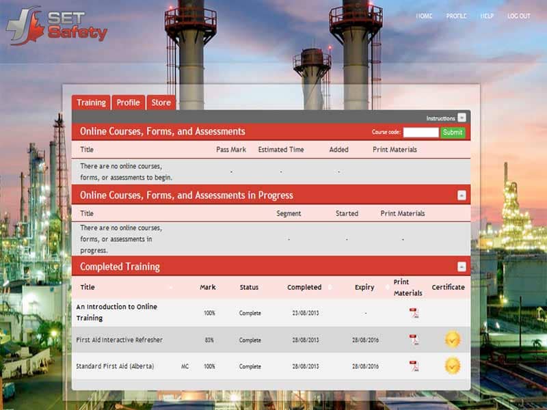Screen dimensions: 547x410
Task: Focus the Course code input field
Action: (x=421, y=132)
